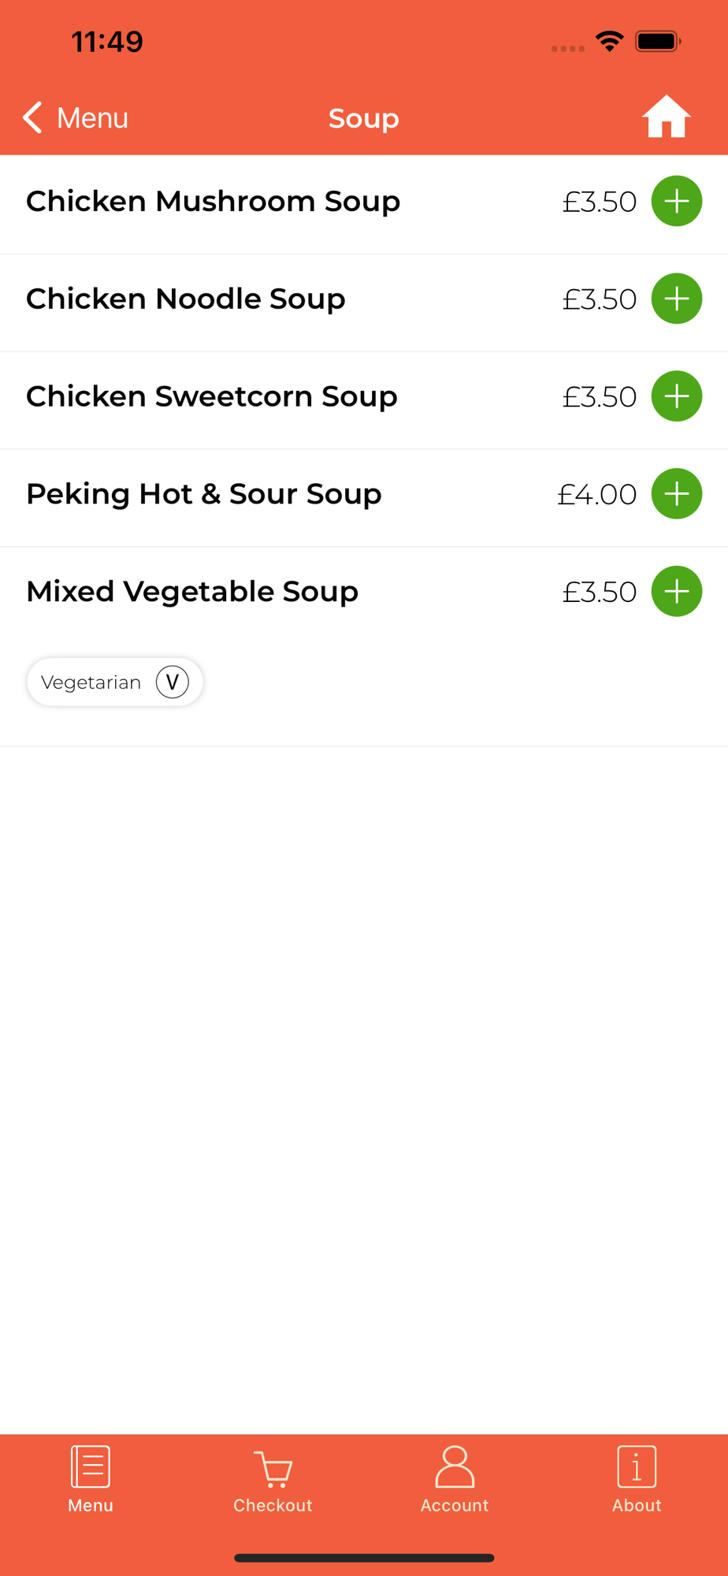Open Chicken Noodle Soup item details
This screenshot has width=728, height=1576.
pos(186,299)
